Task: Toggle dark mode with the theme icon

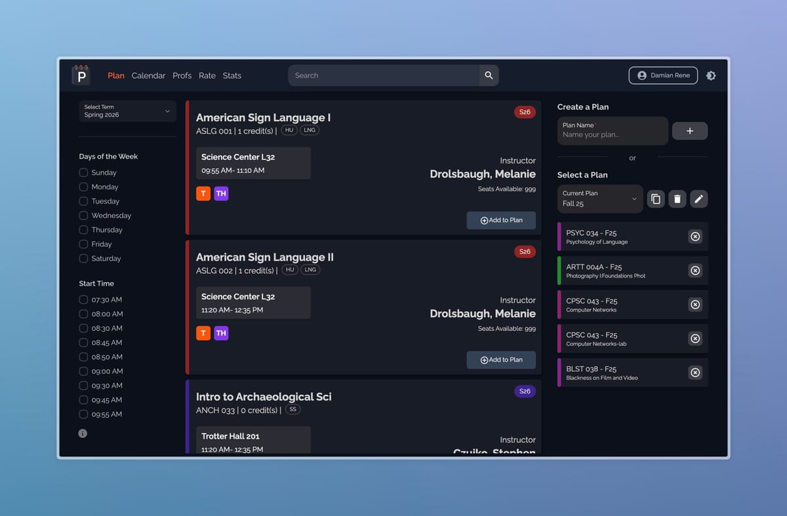Action: point(711,75)
